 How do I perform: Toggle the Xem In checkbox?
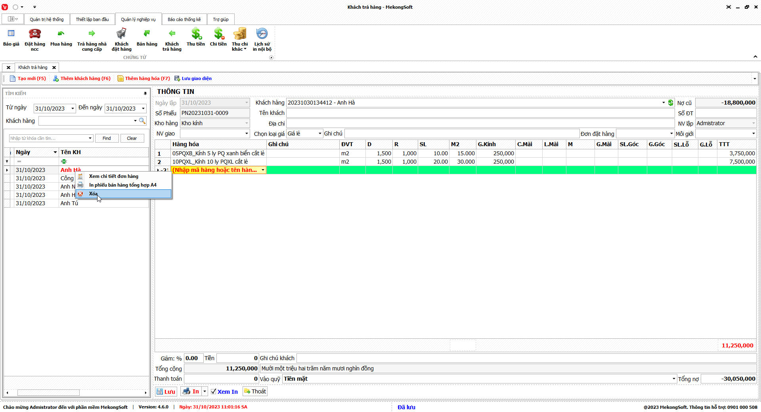pos(214,391)
